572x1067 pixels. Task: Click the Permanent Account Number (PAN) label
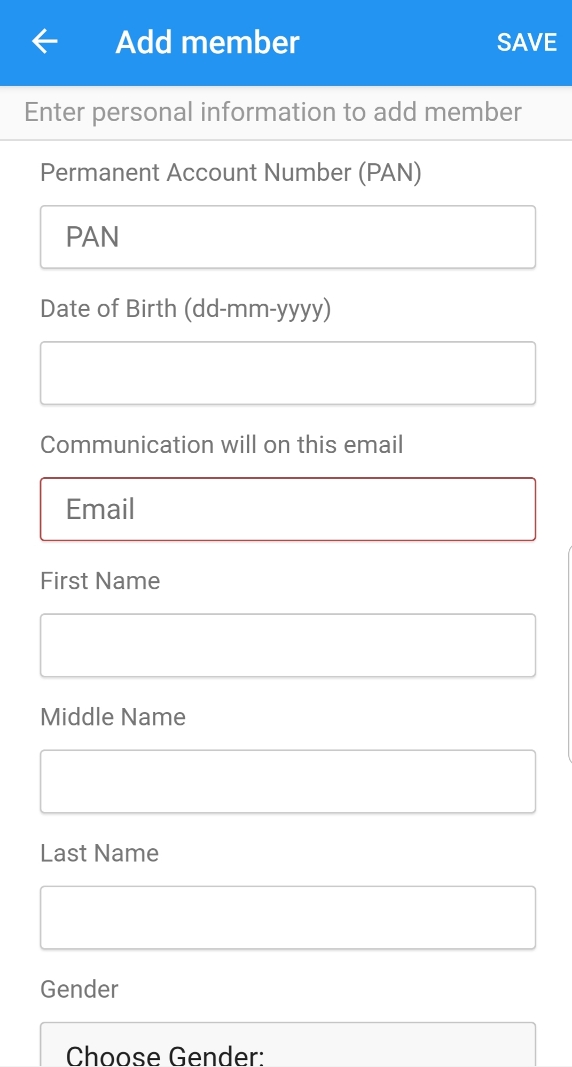(231, 172)
